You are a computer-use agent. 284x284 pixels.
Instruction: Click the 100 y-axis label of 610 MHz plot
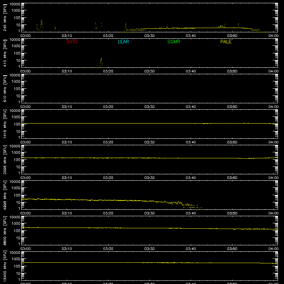coord(17,89)
